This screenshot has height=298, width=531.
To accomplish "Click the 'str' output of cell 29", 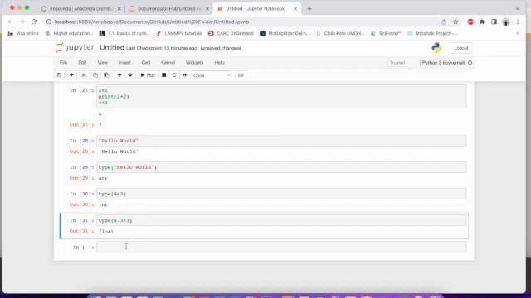I will click(x=103, y=178).
